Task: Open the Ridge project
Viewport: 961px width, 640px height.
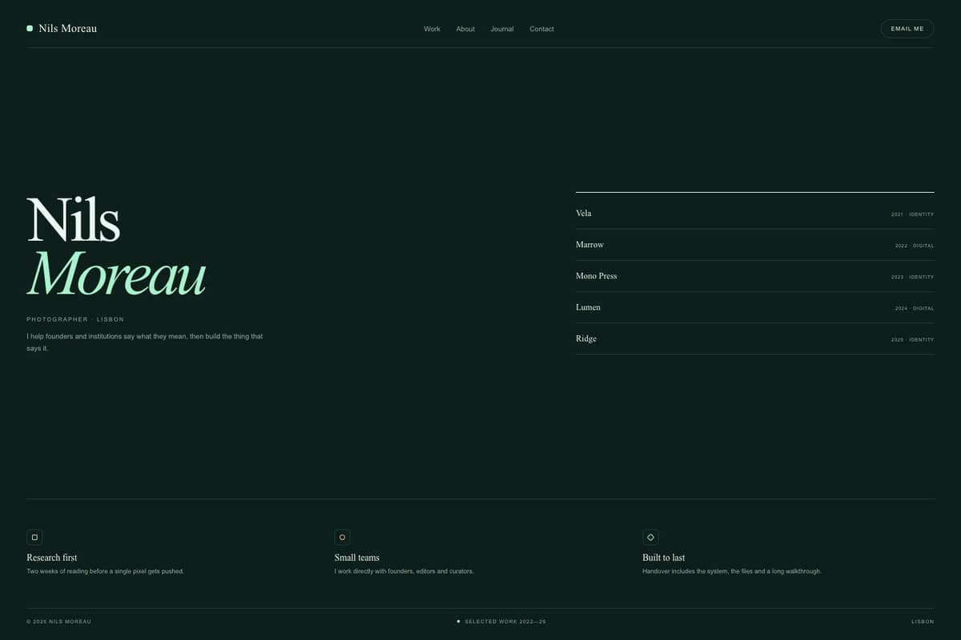Action: tap(754, 338)
